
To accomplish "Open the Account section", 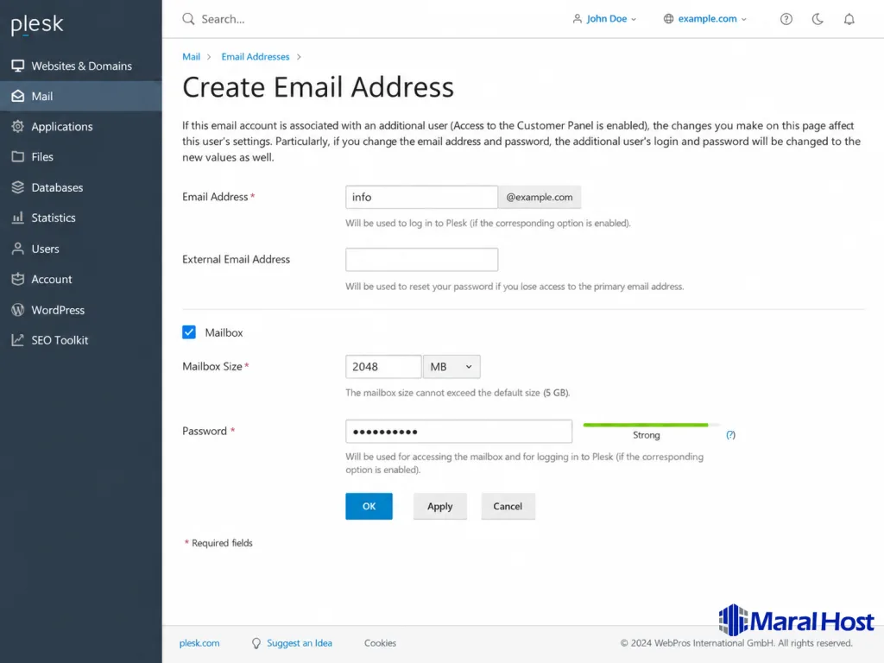I will (81, 279).
